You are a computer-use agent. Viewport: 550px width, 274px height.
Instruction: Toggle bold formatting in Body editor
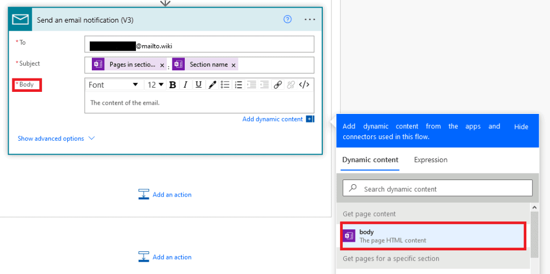click(x=172, y=85)
